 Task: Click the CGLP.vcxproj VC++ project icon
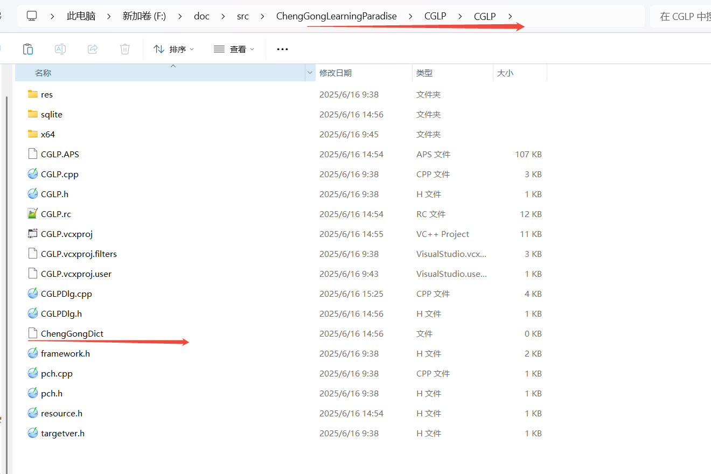pos(32,234)
